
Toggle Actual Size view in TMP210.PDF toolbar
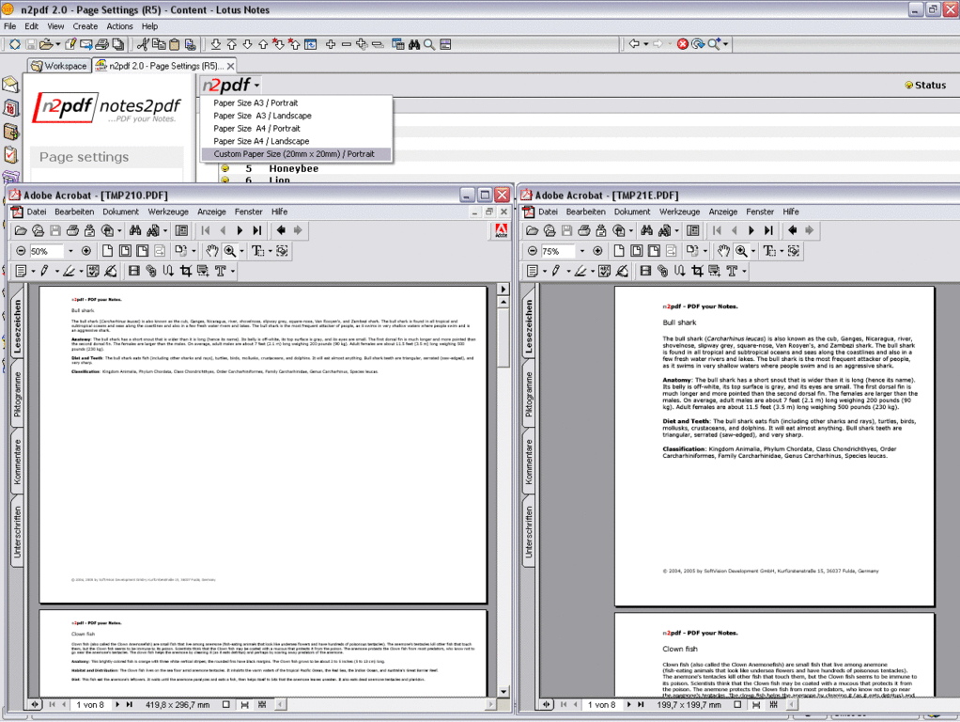coord(107,251)
